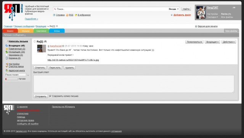Click the broom icon beside Очистка папок
The height and width of the screenshot is (138, 244).
click(x=6, y=66)
